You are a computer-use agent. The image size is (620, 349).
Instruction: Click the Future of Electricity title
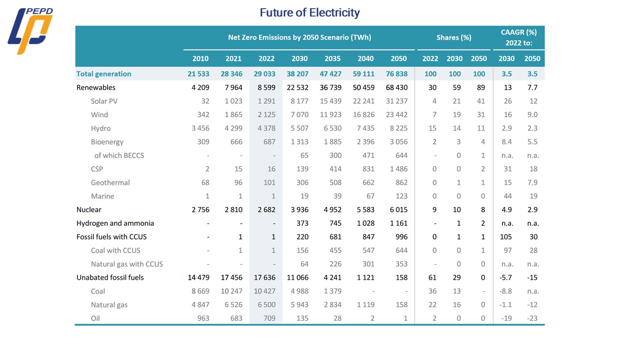(310, 13)
